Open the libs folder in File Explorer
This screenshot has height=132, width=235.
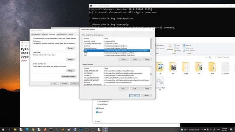click(173, 68)
